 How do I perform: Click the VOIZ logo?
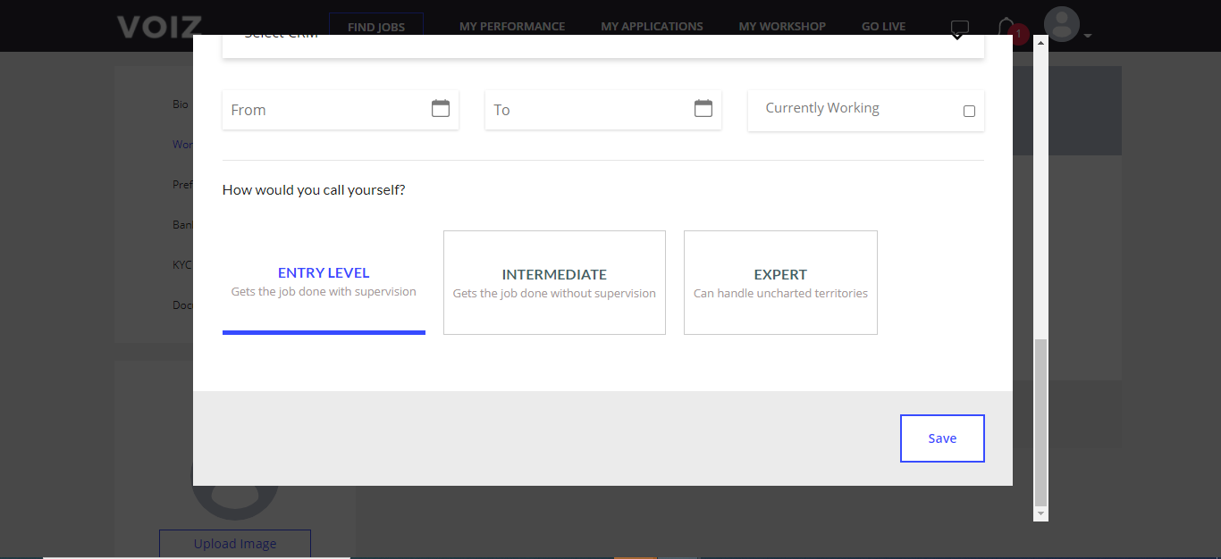159,27
